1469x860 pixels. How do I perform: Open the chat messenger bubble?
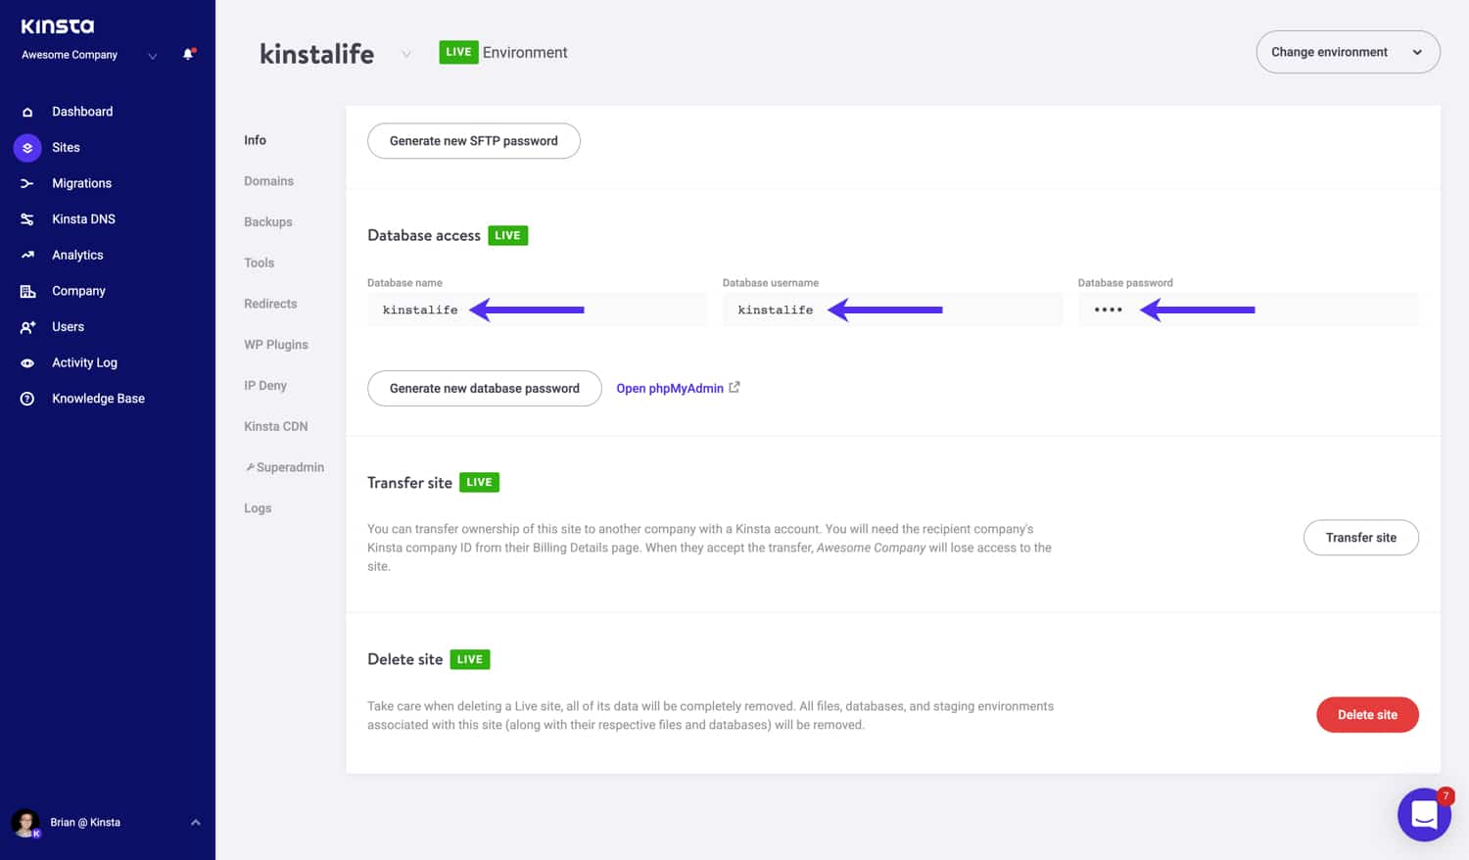(1424, 814)
